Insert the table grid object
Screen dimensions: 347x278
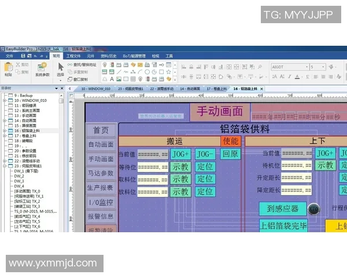click(133, 79)
